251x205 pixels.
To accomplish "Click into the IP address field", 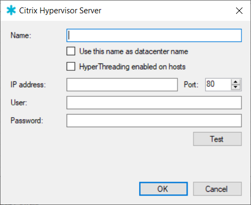I will click(122, 85).
